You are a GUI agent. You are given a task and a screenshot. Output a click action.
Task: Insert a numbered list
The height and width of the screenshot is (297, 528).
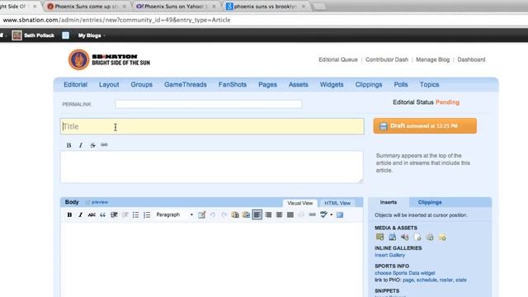click(147, 214)
